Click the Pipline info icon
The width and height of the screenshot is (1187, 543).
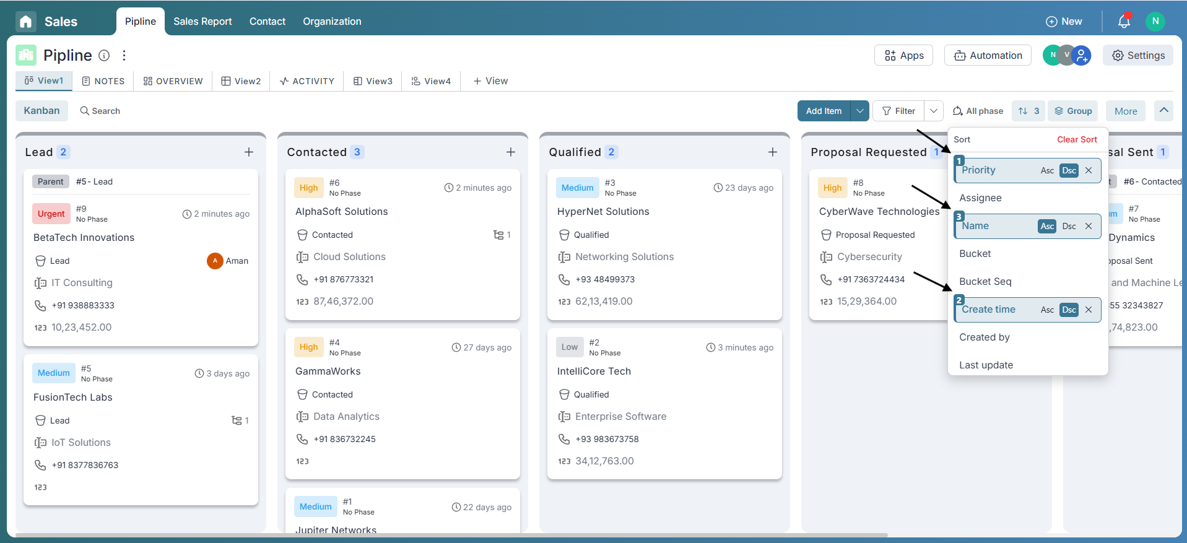(x=105, y=56)
